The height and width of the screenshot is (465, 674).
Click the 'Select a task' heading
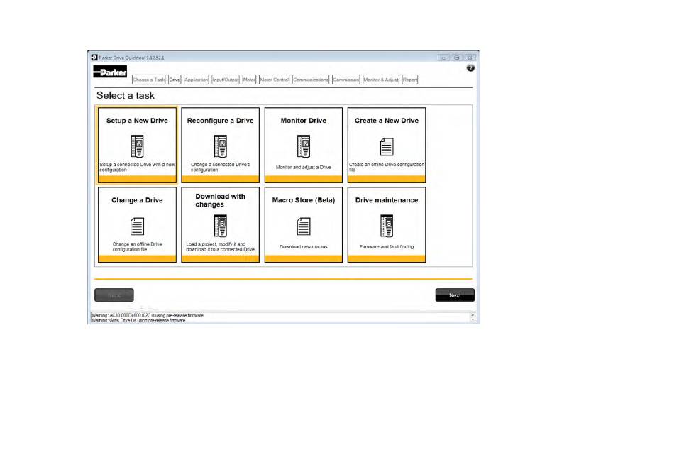coord(125,96)
